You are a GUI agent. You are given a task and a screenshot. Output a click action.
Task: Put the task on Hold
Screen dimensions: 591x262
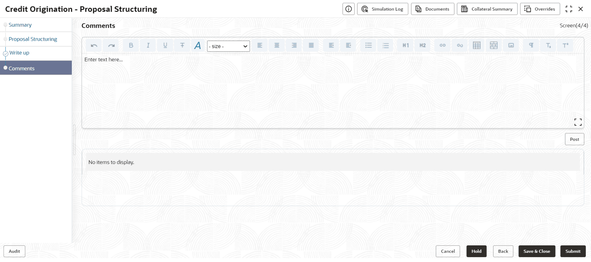[x=476, y=251]
